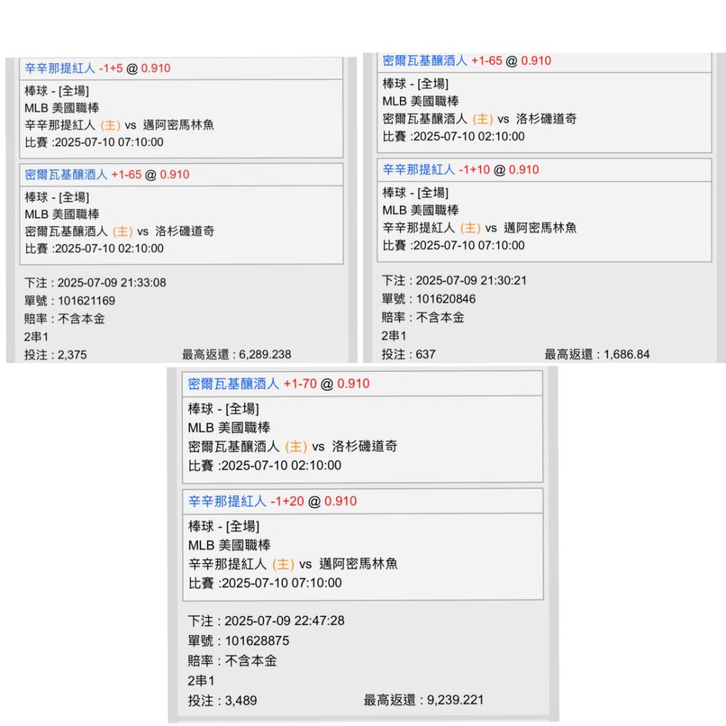Image resolution: width=726 pixels, height=726 pixels.
Task: Click 棒球 - [全場] under 辛辛那提紅人 -1+5
Action: tap(57, 91)
